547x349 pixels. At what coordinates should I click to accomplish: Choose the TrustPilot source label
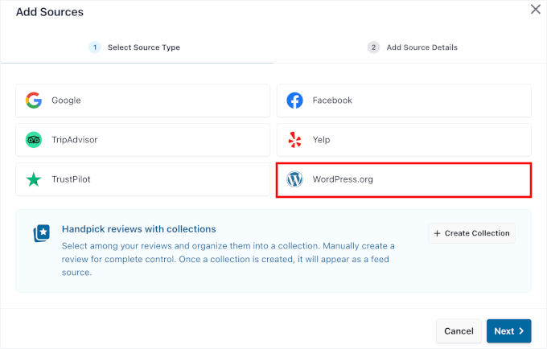pos(71,179)
